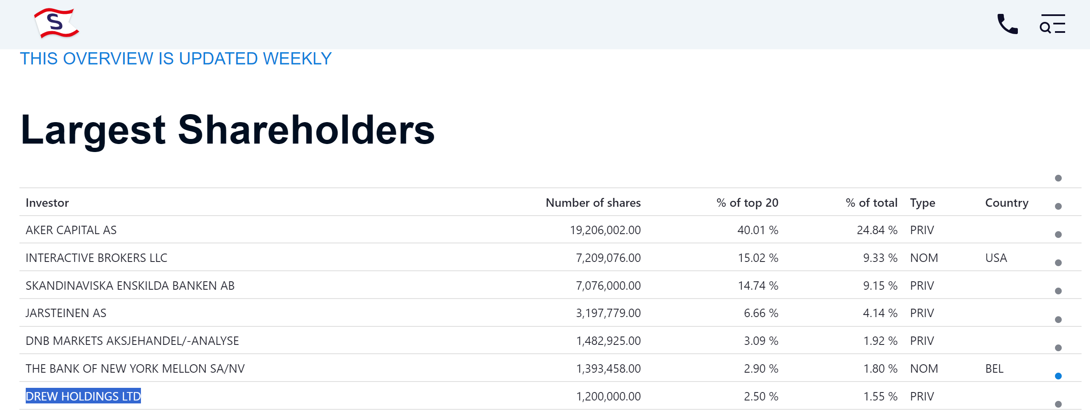Screen dimensions: 1090x411
Task: Click the topmost gray navigation dot
Action: pos(1058,178)
